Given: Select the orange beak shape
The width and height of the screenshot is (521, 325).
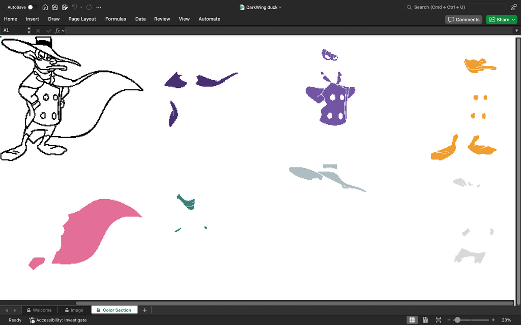Looking at the screenshot, I should click(x=480, y=66).
